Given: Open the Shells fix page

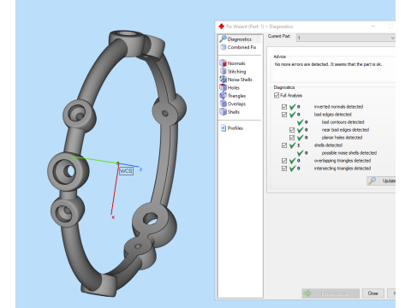Looking at the screenshot, I should click(229, 112).
